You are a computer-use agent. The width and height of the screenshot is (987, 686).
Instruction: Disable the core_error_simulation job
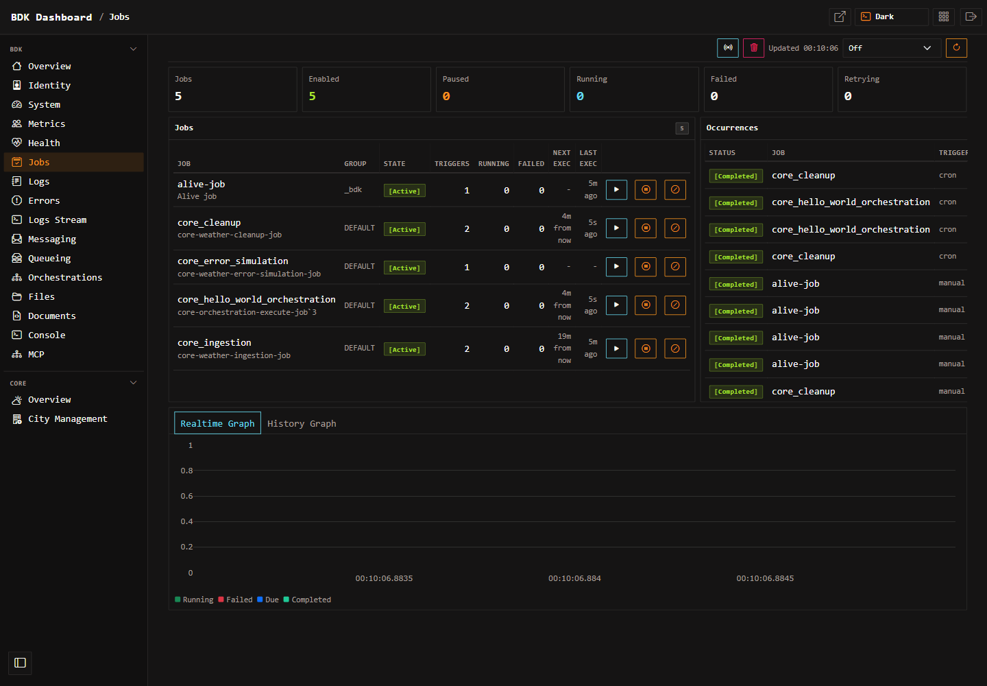click(675, 267)
